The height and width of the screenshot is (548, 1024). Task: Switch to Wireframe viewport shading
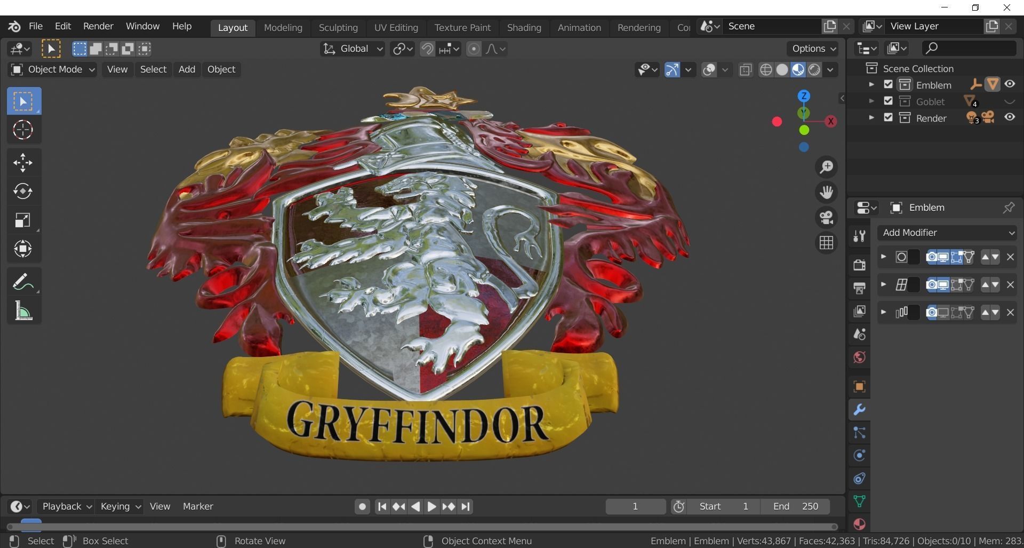[x=766, y=70]
